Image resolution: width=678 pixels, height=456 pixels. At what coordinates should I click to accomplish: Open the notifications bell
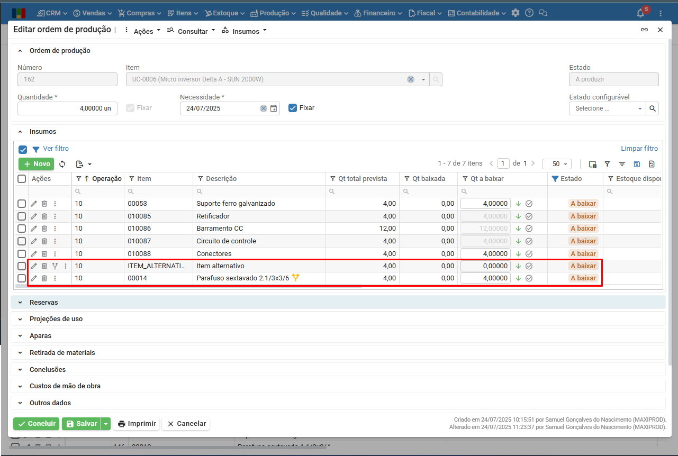[x=640, y=13]
